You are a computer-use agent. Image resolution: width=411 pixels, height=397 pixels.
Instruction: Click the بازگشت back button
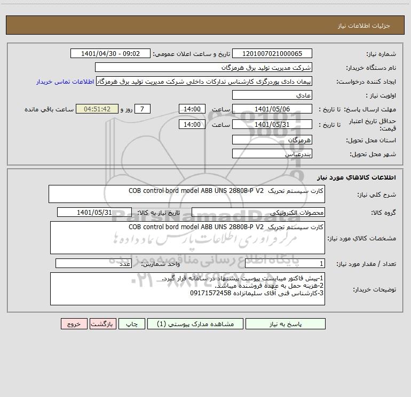click(x=102, y=323)
